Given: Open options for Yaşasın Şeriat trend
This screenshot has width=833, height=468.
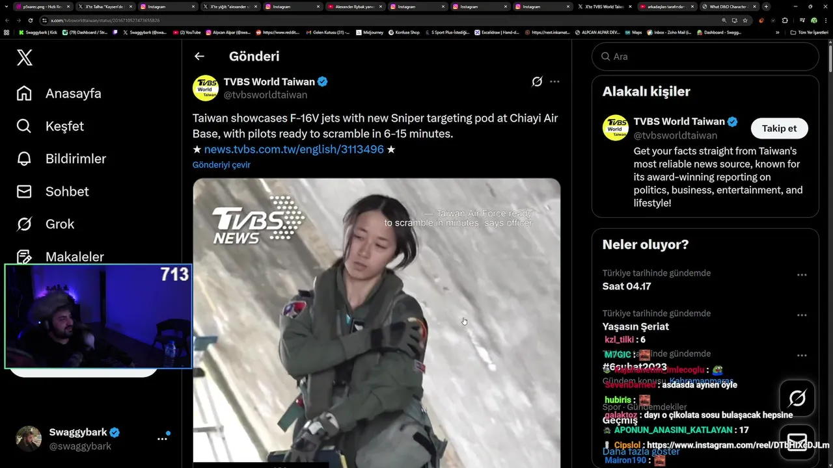Looking at the screenshot, I should click(x=802, y=315).
